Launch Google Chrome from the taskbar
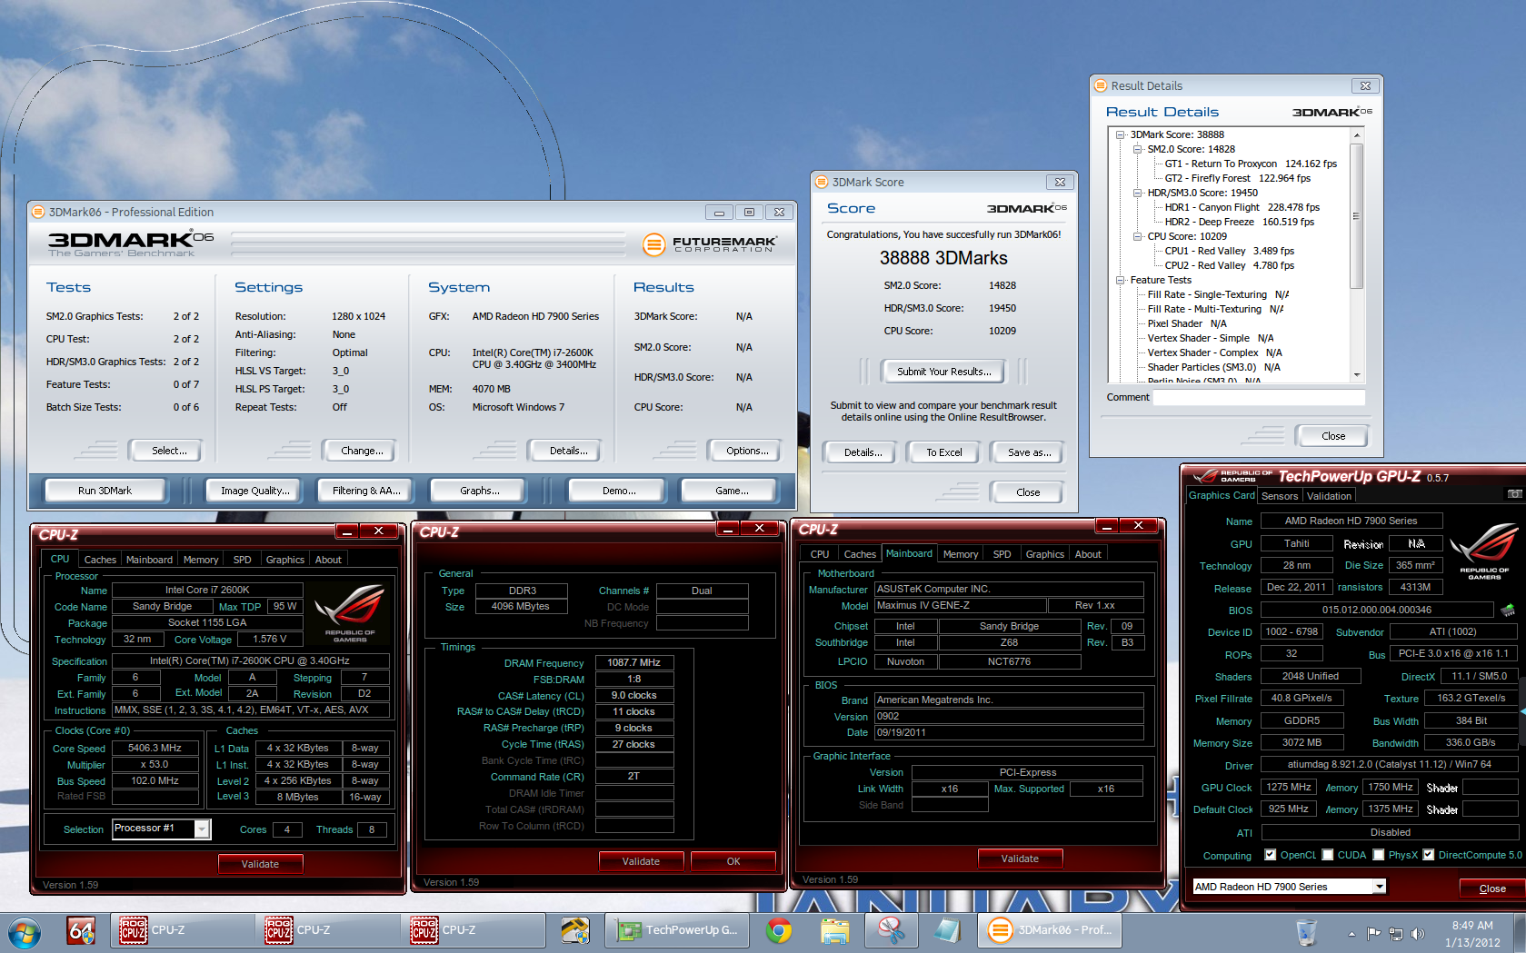1526x953 pixels. pos(778,930)
